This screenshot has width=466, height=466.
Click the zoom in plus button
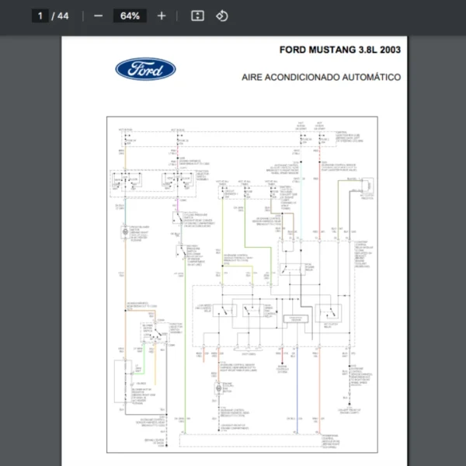click(162, 16)
